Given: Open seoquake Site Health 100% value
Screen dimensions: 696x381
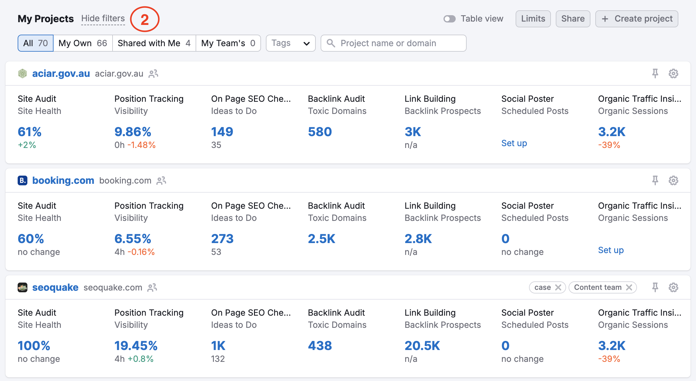Looking at the screenshot, I should coord(34,346).
